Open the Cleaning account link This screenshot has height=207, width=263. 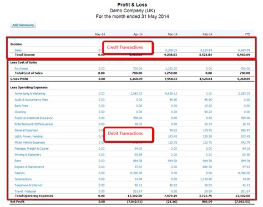click(21, 112)
